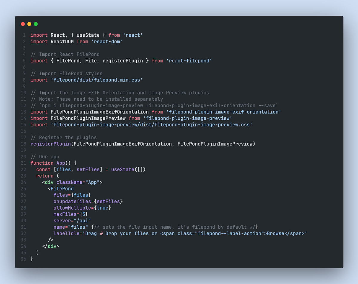The height and width of the screenshot is (284, 358).
Task: Select the server="/api" attribute
Action: (73, 221)
